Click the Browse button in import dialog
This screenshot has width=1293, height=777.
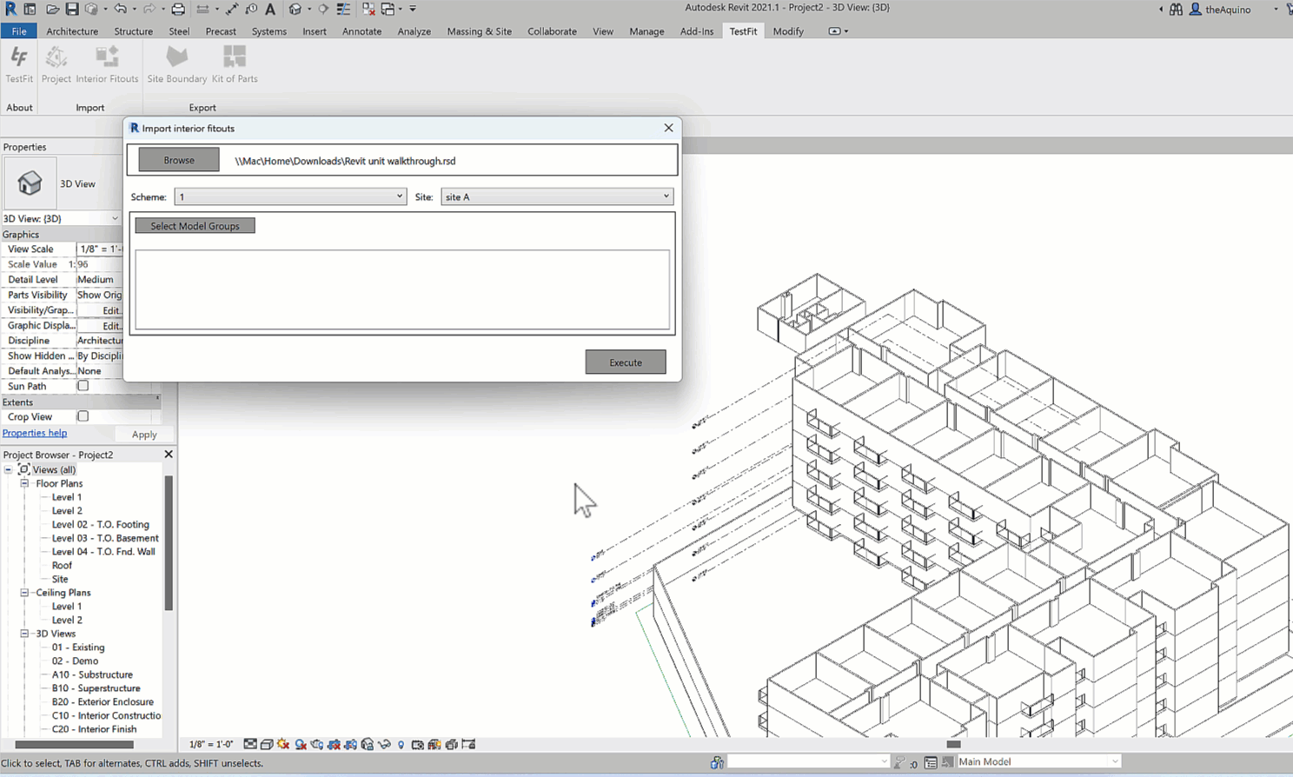pos(179,160)
